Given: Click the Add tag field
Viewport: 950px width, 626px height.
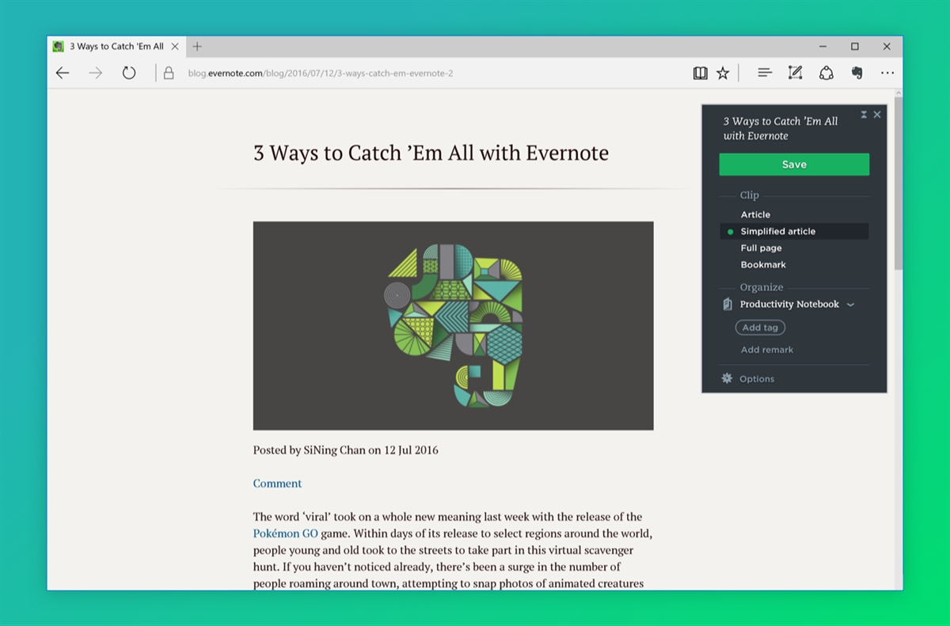Looking at the screenshot, I should coord(759,327).
